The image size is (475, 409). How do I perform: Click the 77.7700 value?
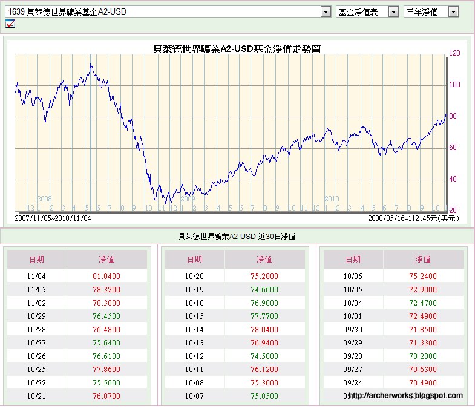pyautogui.click(x=264, y=316)
